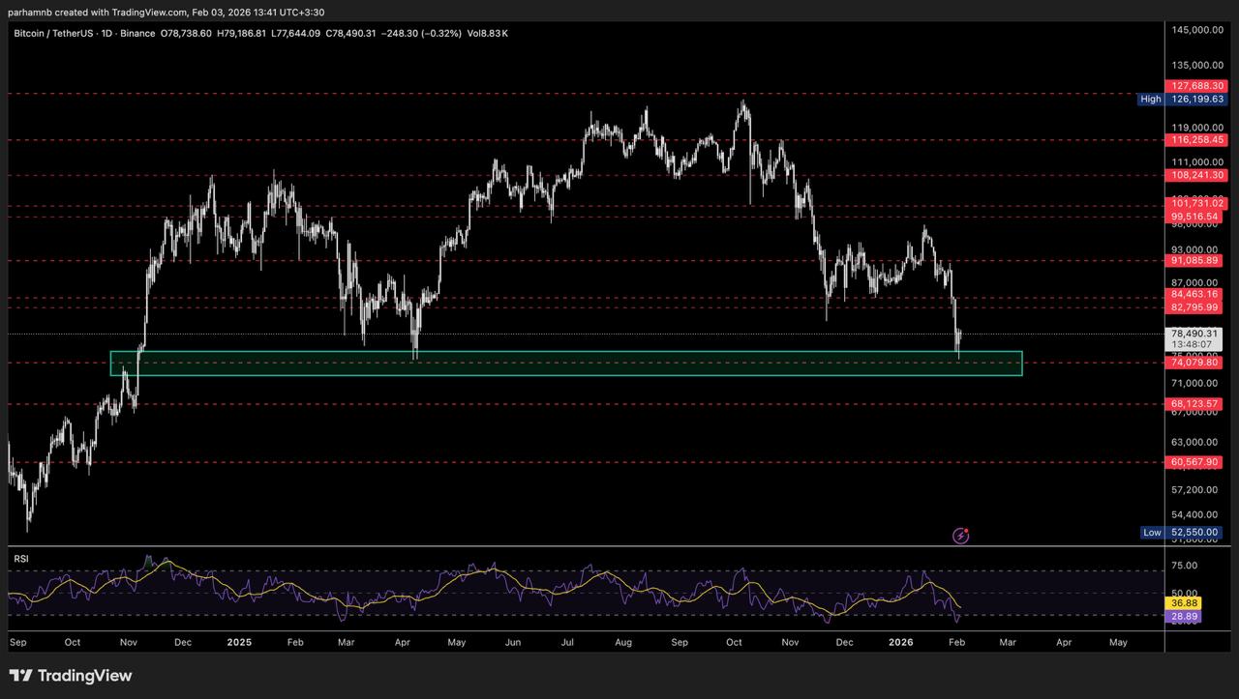Screen dimensions: 1239x699
Task: Select the 116,258.45 resistance price label
Action: (1196, 140)
